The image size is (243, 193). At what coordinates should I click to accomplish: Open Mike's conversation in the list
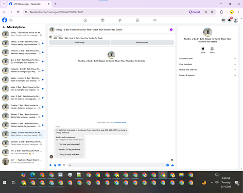pyautogui.click(x=23, y=88)
